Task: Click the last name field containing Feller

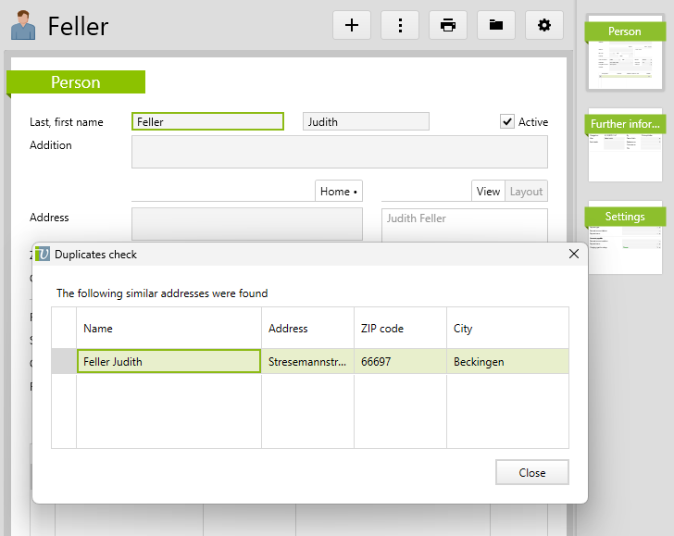Action: point(207,121)
